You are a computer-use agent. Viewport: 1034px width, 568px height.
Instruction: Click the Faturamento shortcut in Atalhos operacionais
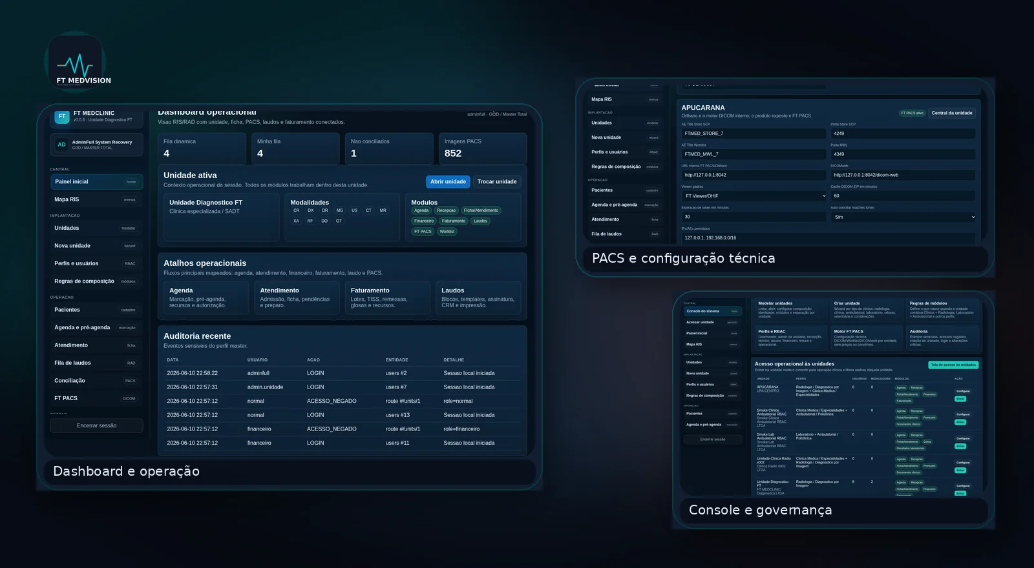tap(388, 298)
